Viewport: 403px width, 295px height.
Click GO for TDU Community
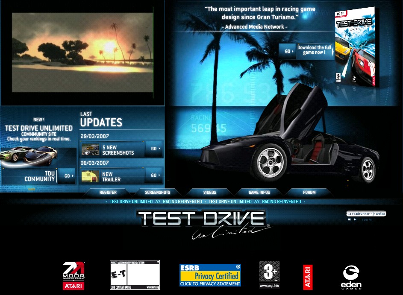click(67, 176)
